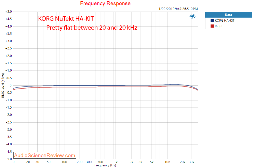Click the 10k x-axis tick label

pos(167,162)
